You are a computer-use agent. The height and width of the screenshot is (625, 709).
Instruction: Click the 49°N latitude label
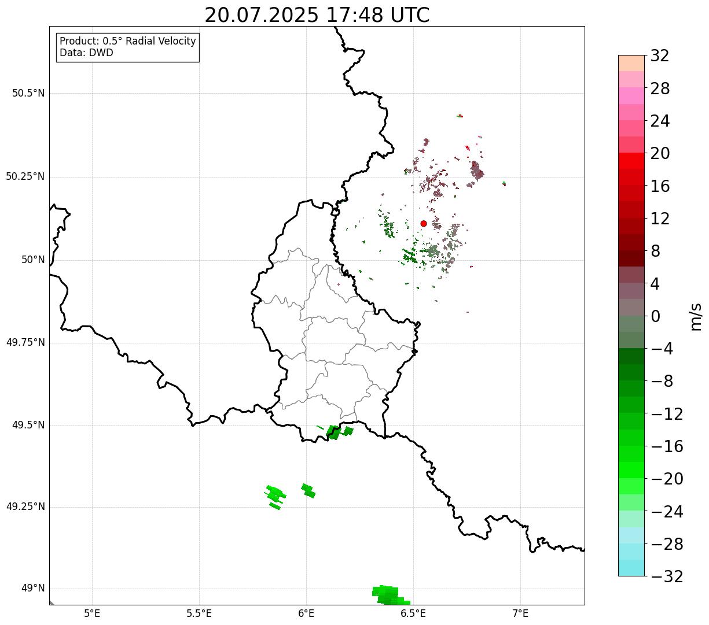(x=33, y=588)
